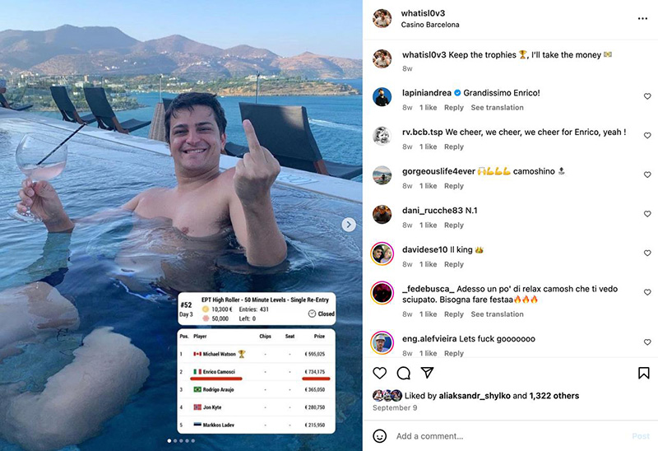Click the heart icon to like the post
This screenshot has height=451, width=658.
380,373
